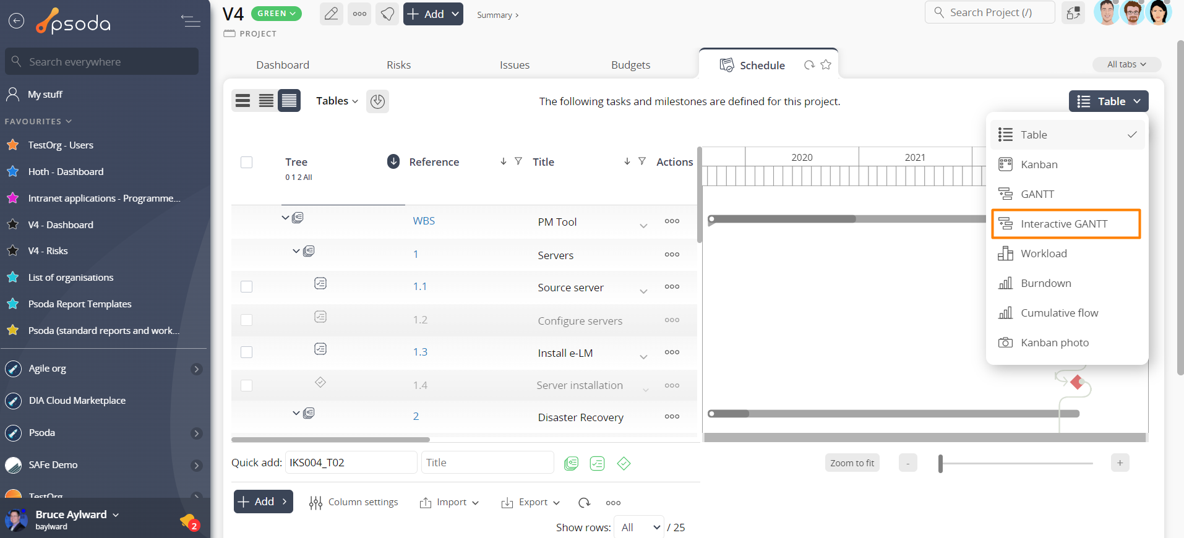This screenshot has height=538, width=1184.
Task: Click the tag icon in the header toolbar
Action: point(387,14)
